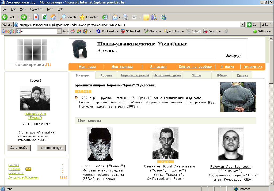Open the Паханы sidebar link
This screenshot has width=274, height=191.
pos(14,165)
